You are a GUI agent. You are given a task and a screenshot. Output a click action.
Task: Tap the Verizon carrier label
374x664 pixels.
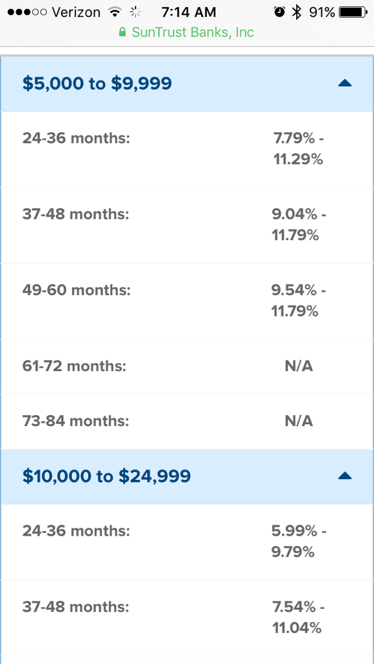pos(77,13)
